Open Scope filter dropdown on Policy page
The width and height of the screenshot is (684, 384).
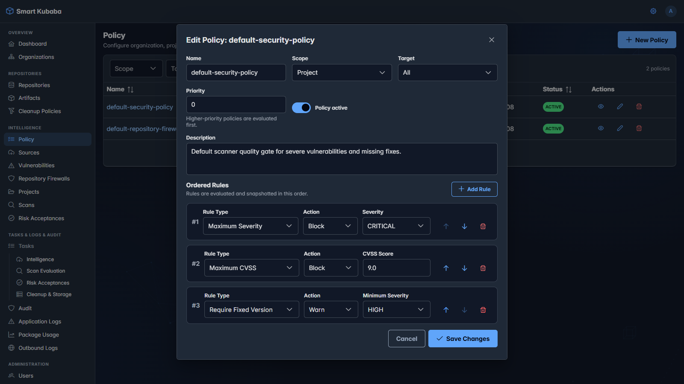(x=136, y=69)
